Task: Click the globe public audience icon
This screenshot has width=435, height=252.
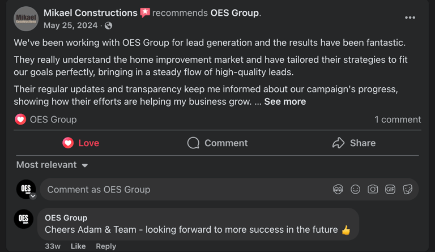Action: 109,25
